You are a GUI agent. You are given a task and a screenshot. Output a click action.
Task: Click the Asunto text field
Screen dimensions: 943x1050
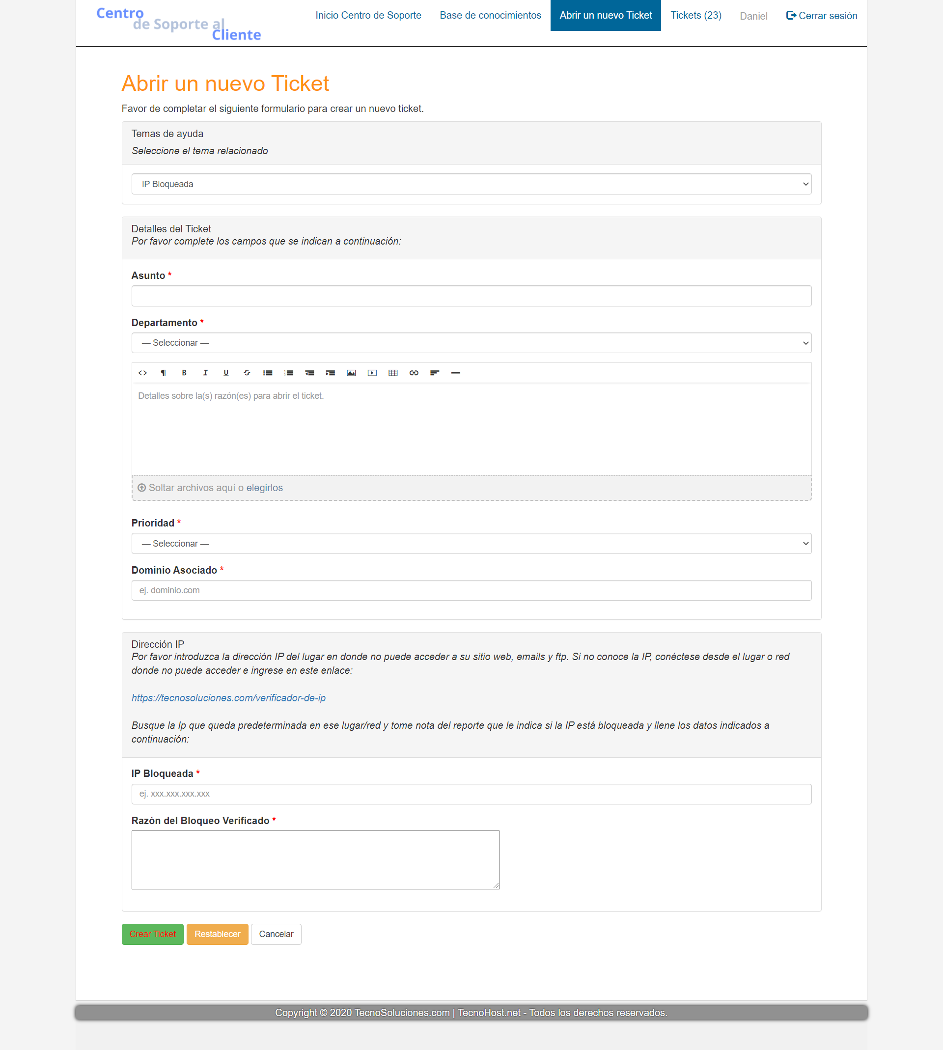[471, 296]
